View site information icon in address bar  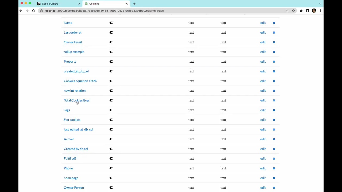tap(41, 11)
